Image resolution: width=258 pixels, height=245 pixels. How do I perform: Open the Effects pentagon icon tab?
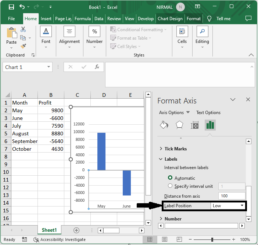click(x=179, y=125)
